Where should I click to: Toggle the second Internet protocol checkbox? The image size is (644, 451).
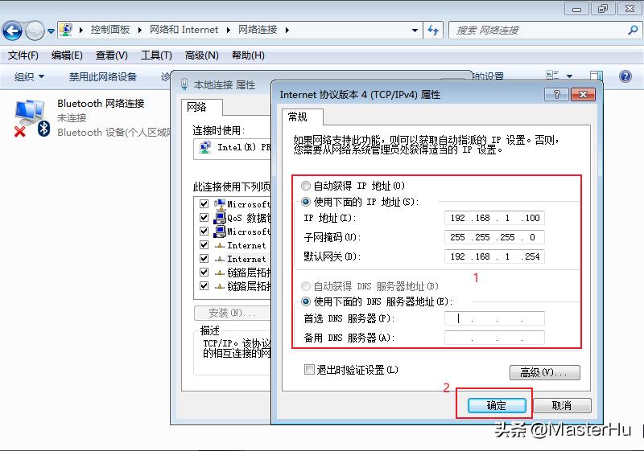[204, 259]
